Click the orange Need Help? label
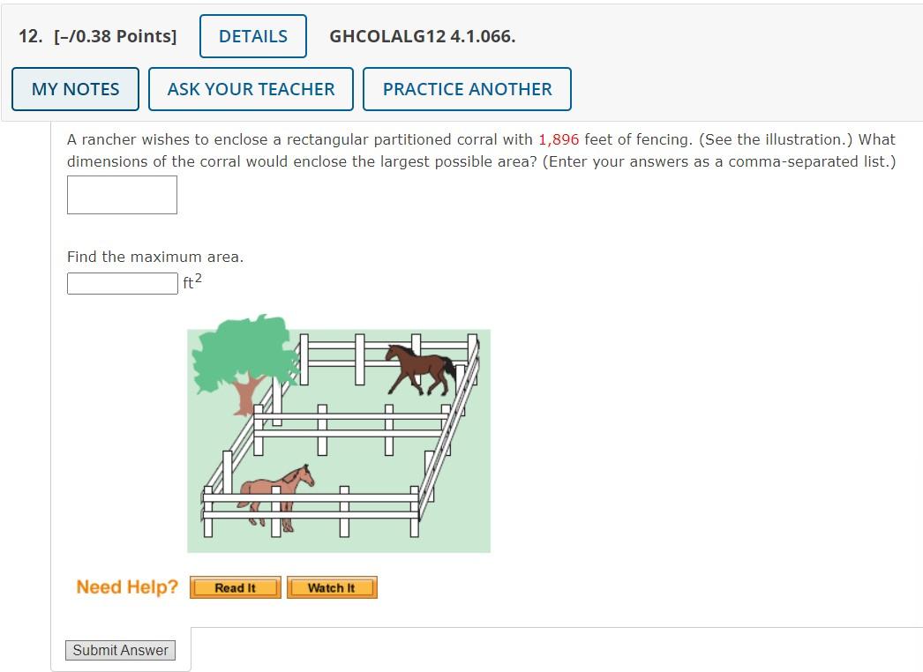 [126, 586]
